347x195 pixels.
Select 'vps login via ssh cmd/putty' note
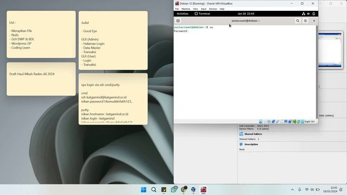coord(113,99)
